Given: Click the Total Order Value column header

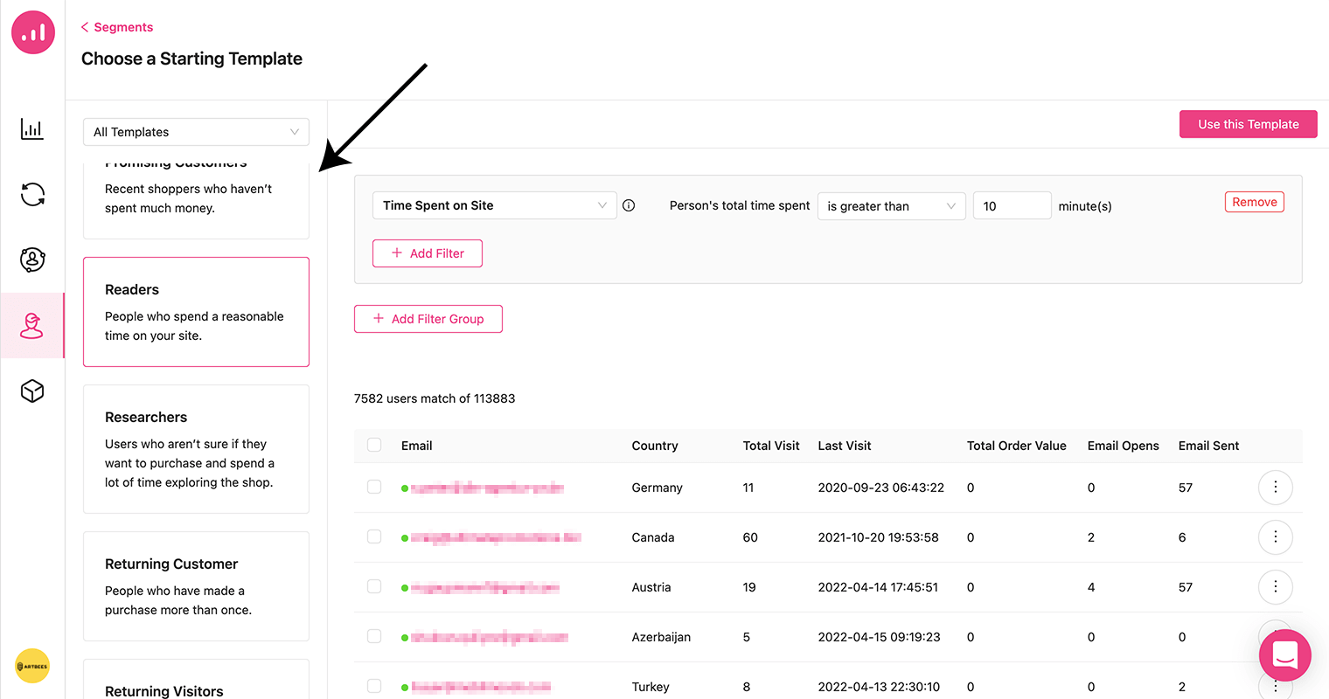Looking at the screenshot, I should [x=1017, y=446].
